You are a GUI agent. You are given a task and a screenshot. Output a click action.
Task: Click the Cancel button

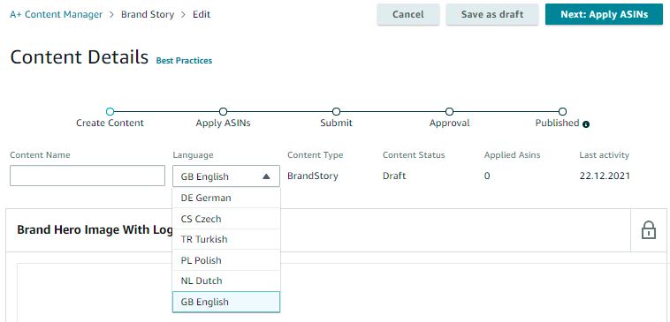408,14
